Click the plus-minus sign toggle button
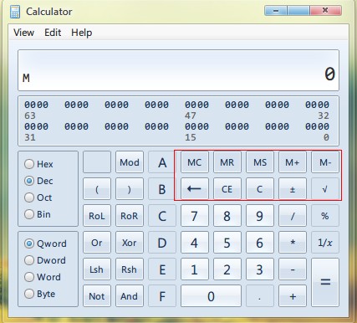The height and width of the screenshot is (323, 357). 293,189
